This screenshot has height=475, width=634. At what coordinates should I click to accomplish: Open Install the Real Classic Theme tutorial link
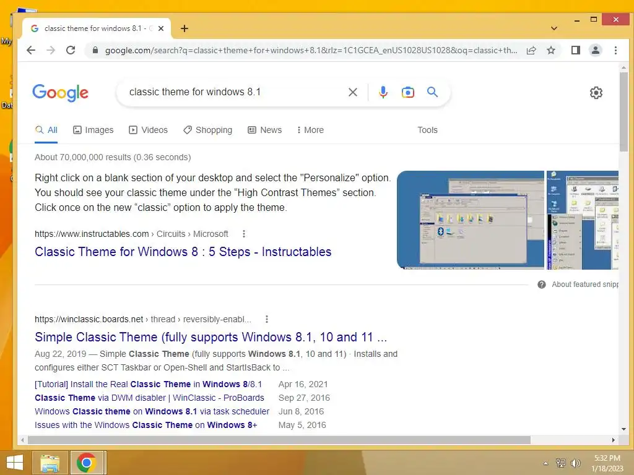[148, 384]
